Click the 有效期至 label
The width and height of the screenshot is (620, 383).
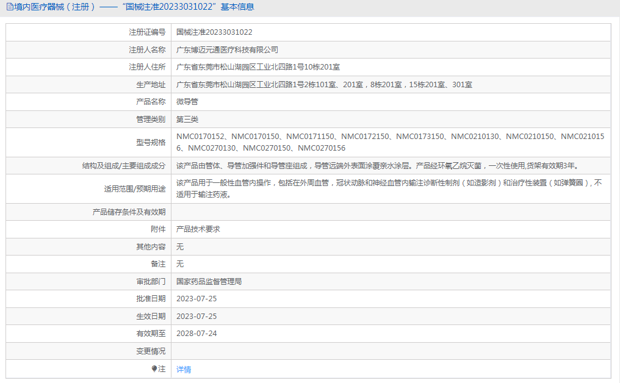[151, 334]
